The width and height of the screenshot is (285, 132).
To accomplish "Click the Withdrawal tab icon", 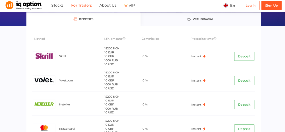I will [189, 19].
